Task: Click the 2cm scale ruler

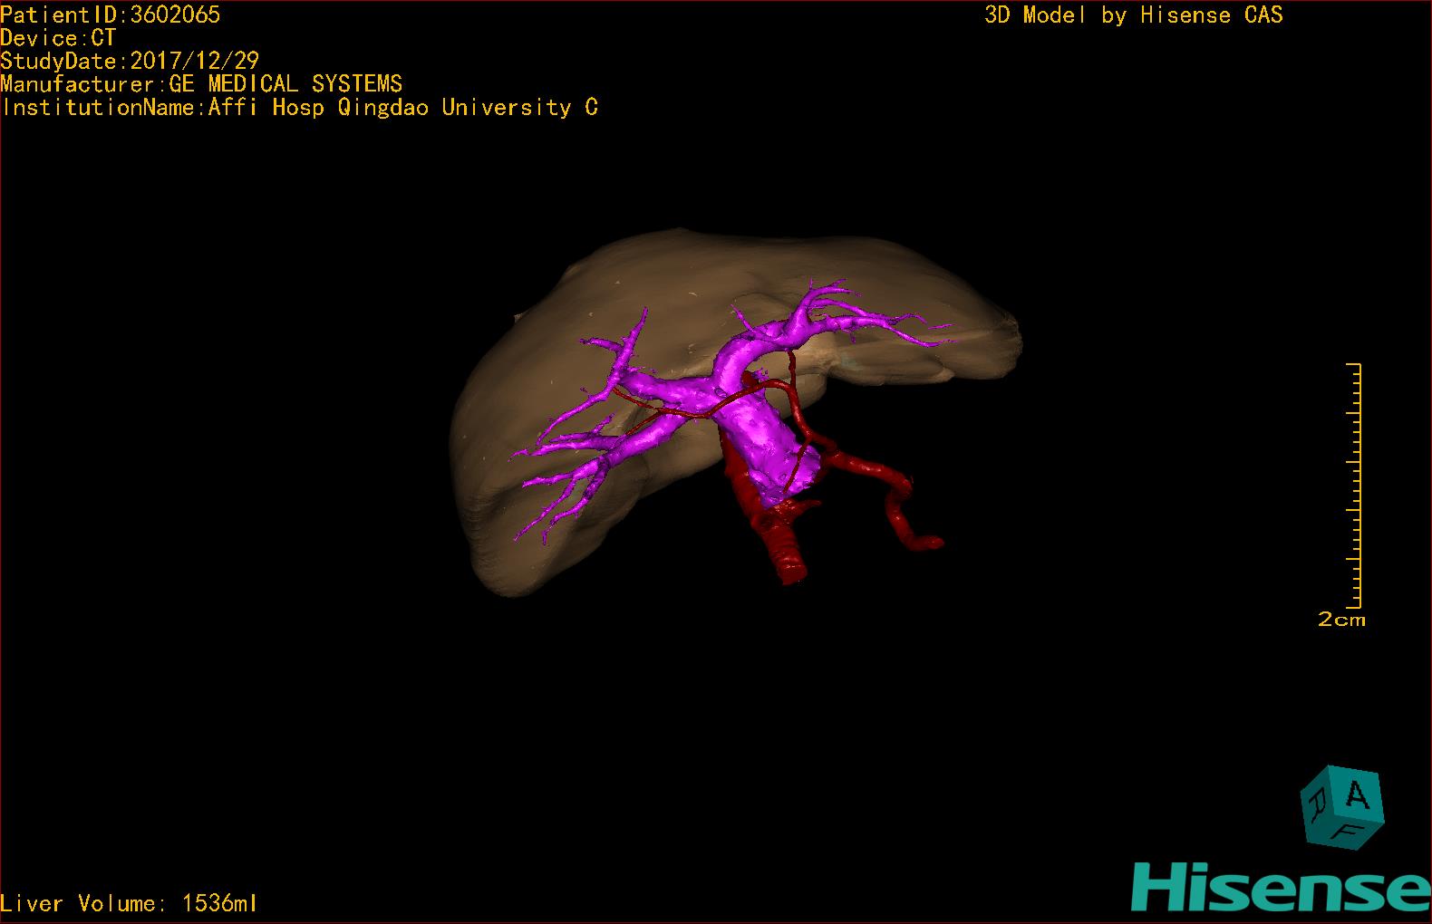Action: [1354, 486]
